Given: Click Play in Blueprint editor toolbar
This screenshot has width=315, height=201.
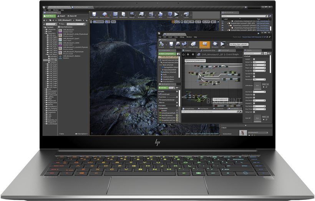Looking at the screenshot, I should point(223,45).
